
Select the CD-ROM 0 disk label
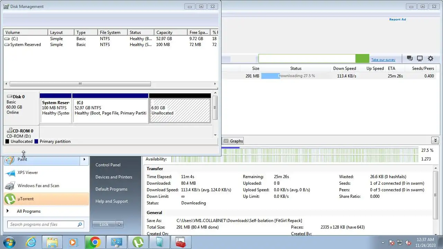[x=21, y=133]
